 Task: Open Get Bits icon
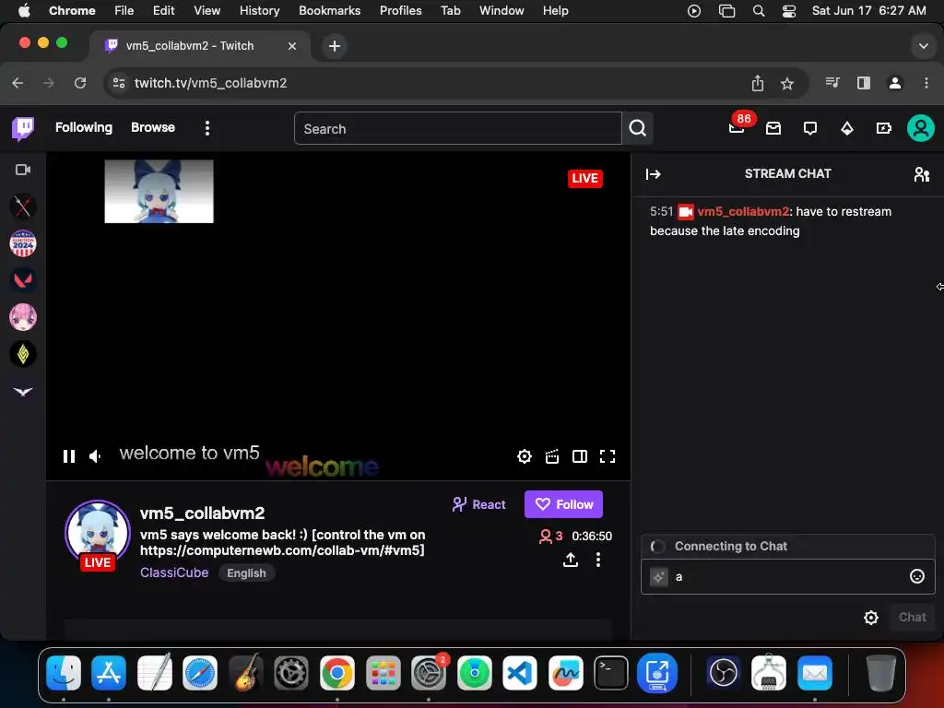pos(846,128)
